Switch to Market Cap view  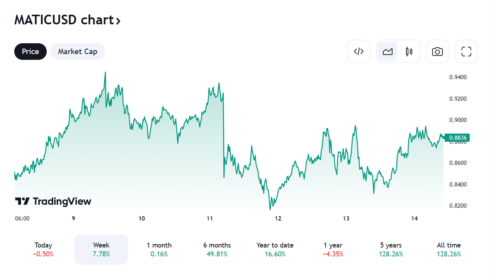click(78, 52)
